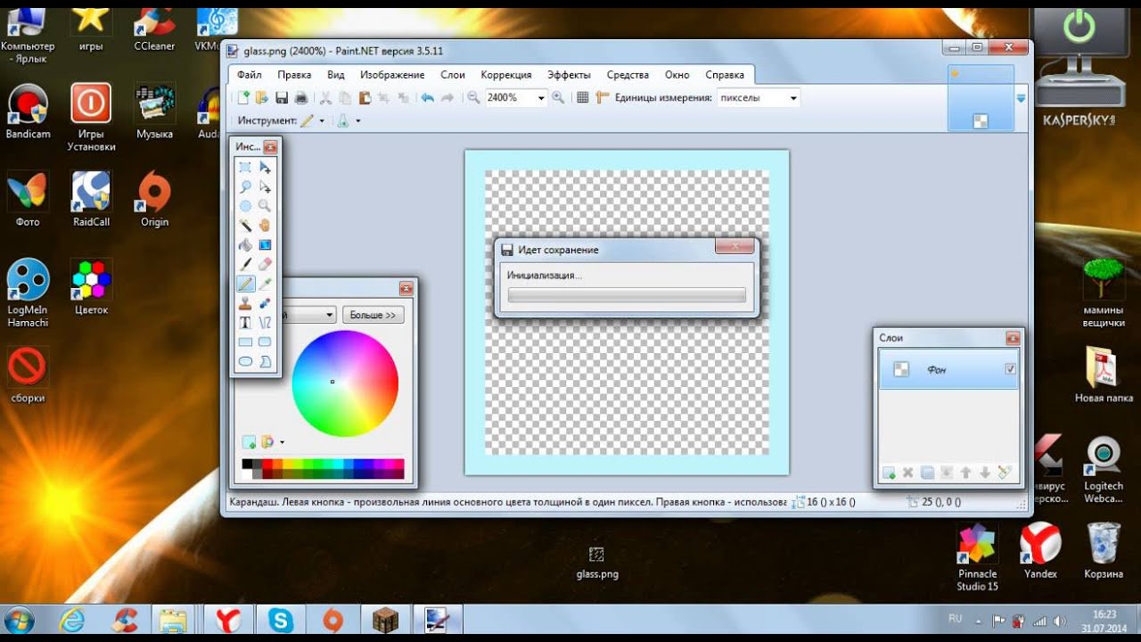Open the Правка menu
The height and width of the screenshot is (642, 1141).
[x=294, y=75]
